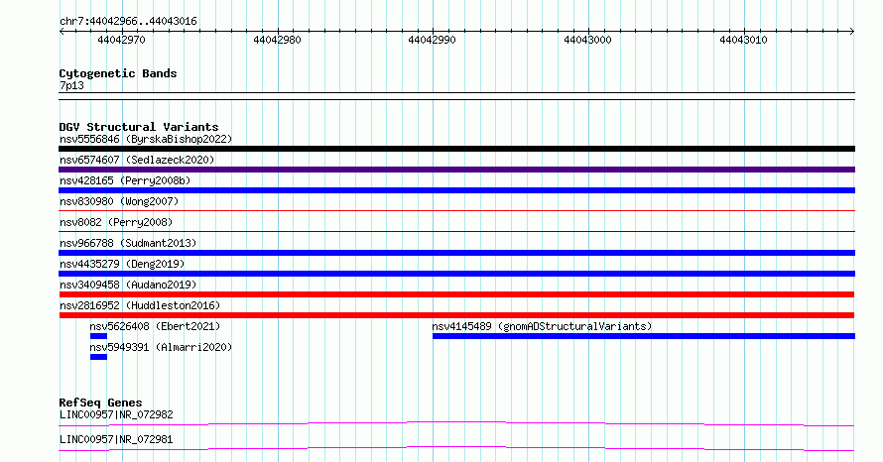
Task: Select the magenta LINC00957|NR_072982 transcript line
Action: 456,423
